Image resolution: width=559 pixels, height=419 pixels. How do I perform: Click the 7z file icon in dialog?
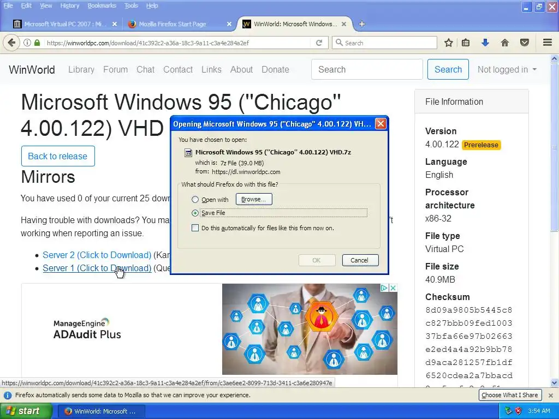coord(188,153)
